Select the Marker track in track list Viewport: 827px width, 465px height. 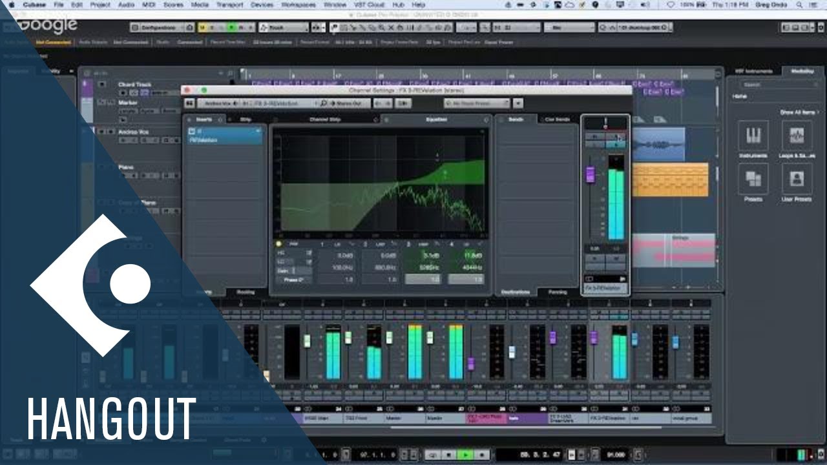127,102
